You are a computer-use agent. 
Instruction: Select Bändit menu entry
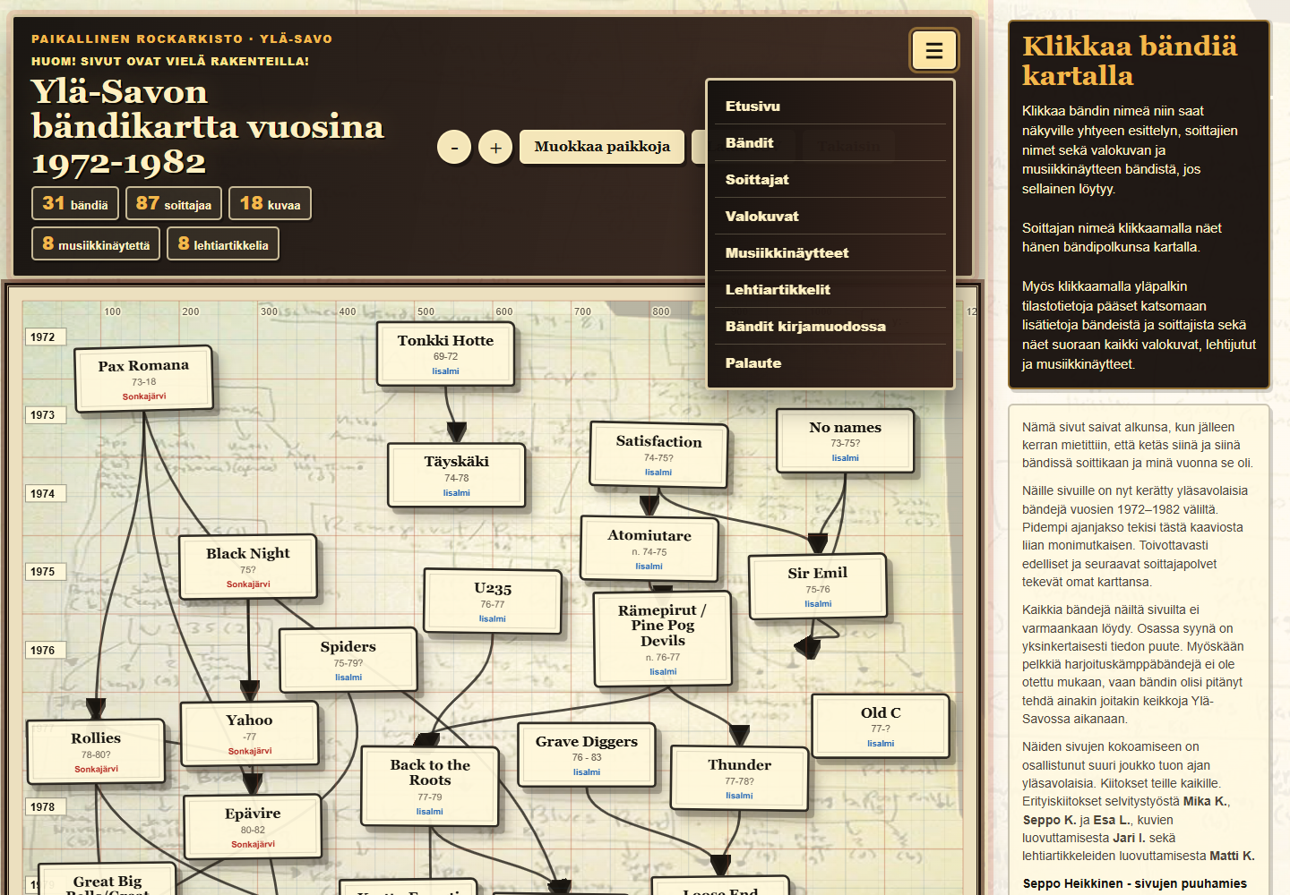[830, 143]
